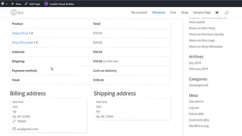
Task: Open July 2018 archive link
Action: pos(195,63)
